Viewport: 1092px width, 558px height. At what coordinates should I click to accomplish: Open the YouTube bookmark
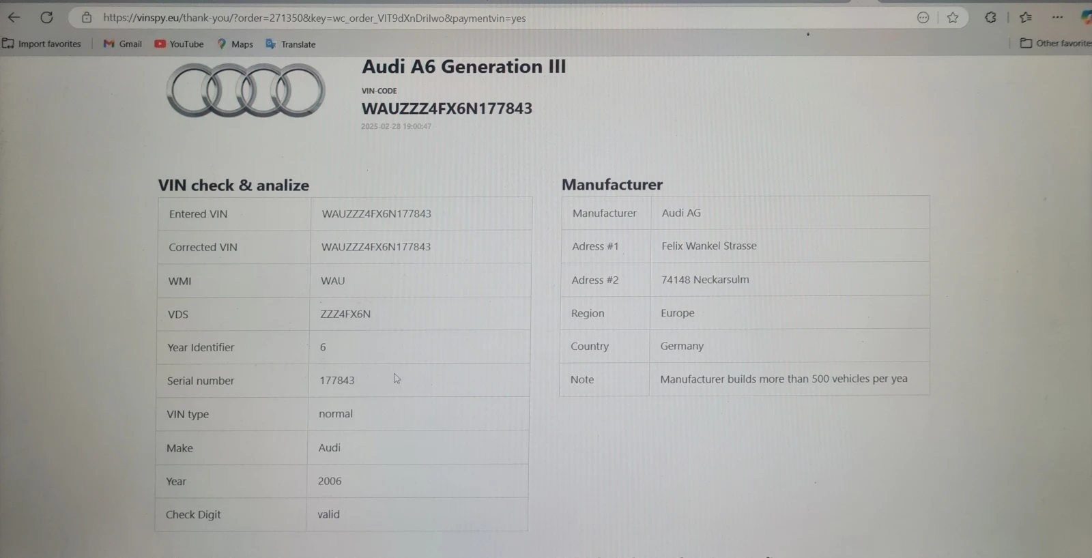point(179,44)
